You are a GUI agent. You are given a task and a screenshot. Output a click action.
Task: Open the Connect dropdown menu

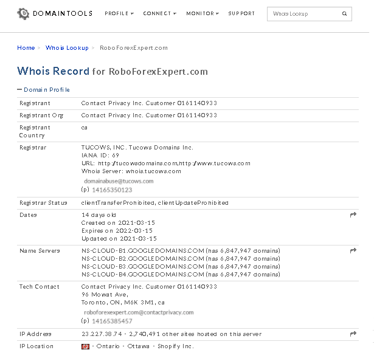click(159, 13)
